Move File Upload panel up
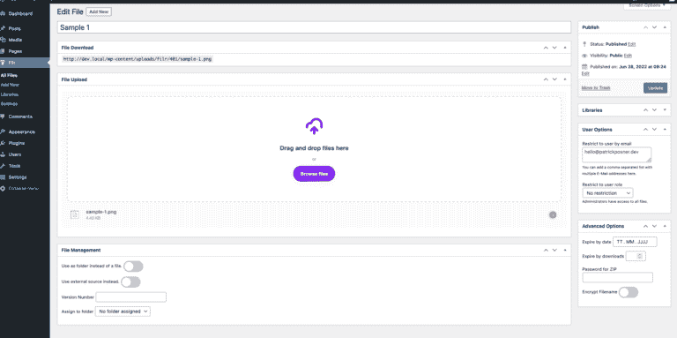Screen dimensions: 677x338 (x=546, y=79)
